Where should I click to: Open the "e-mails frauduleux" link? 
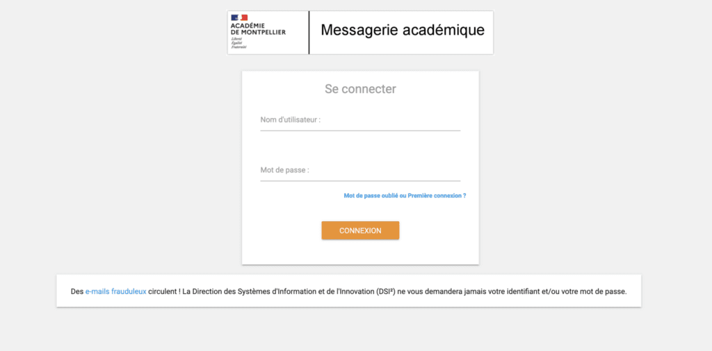pyautogui.click(x=115, y=291)
